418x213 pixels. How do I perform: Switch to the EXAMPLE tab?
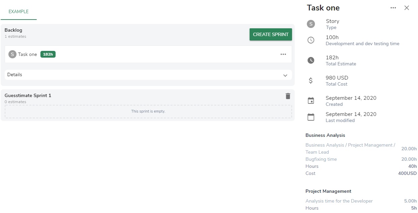pos(19,11)
